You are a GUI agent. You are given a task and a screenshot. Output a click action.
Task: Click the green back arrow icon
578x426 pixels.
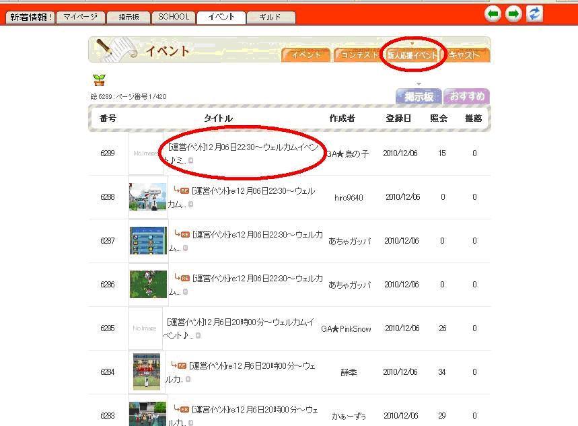[x=493, y=14]
